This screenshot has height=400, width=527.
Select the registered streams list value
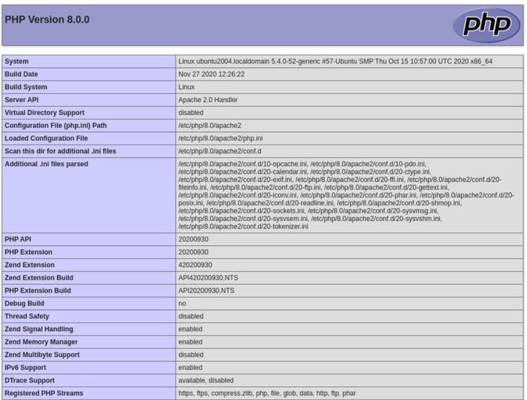tap(267, 393)
